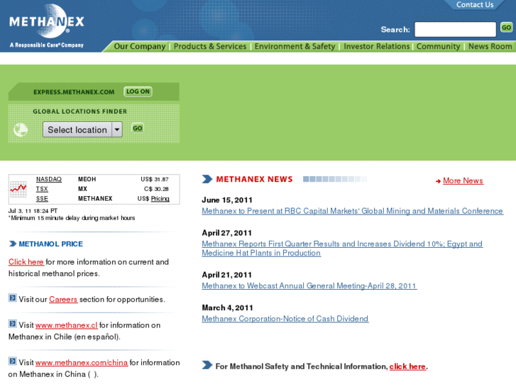Click the arrow bullet beside Careers line

point(13,298)
